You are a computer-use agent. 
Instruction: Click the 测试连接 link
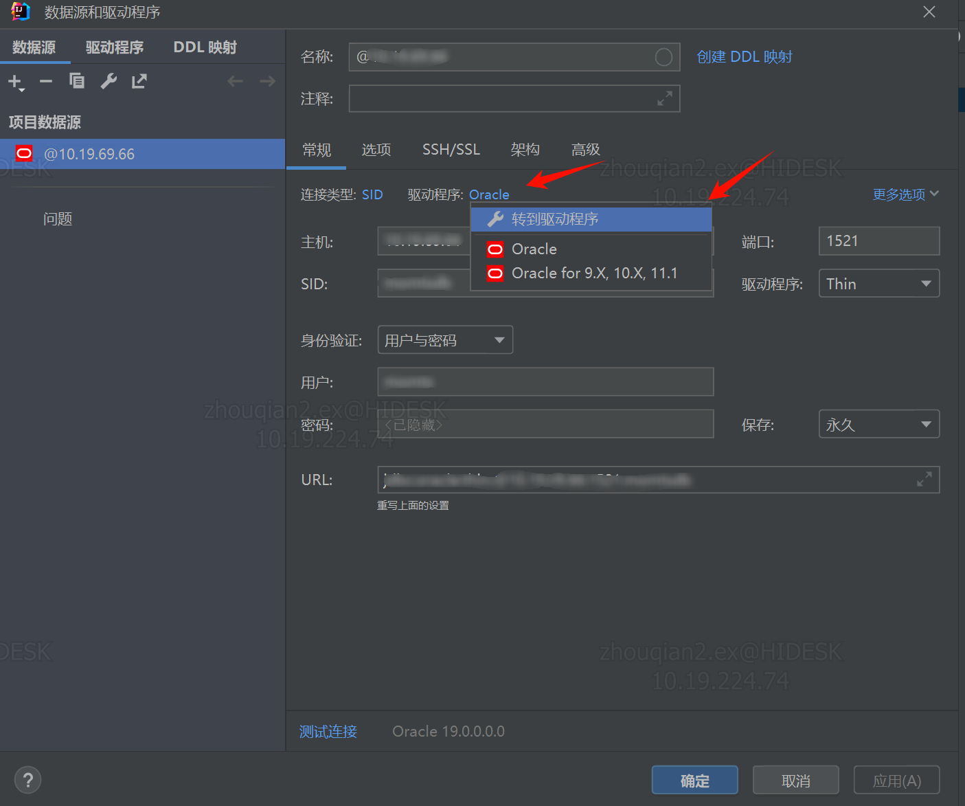(328, 732)
